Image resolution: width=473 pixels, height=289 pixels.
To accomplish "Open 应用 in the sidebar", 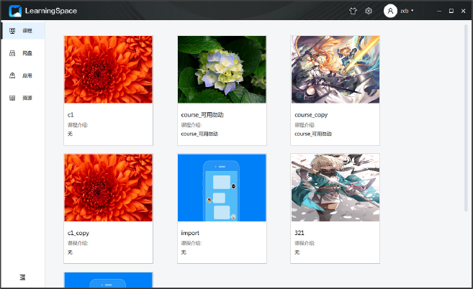I will [x=22, y=75].
